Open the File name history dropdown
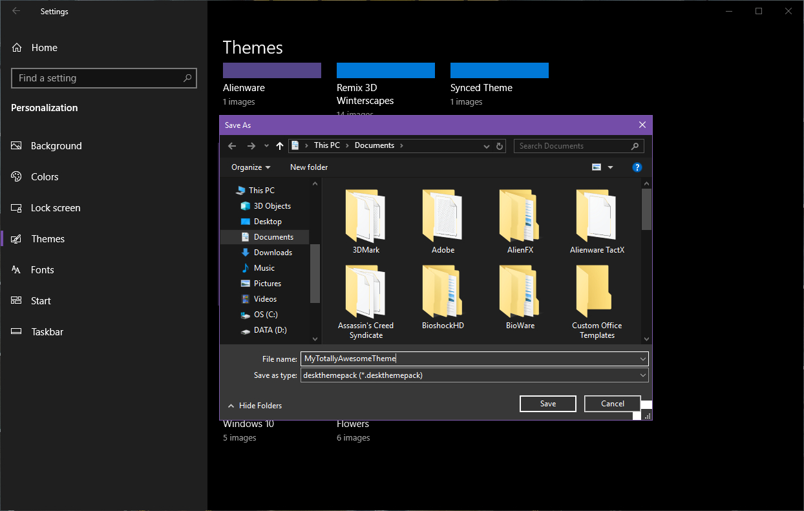Image resolution: width=804 pixels, height=511 pixels. [x=642, y=359]
